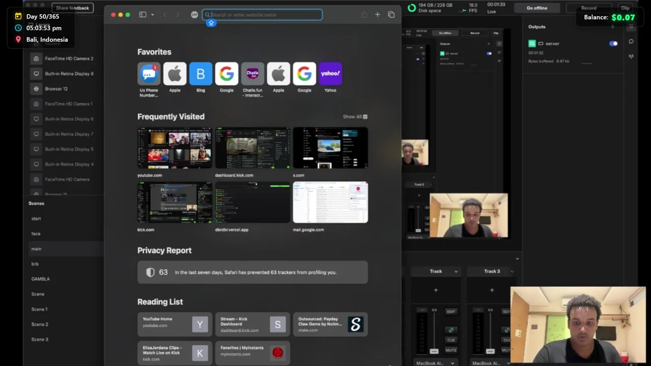Switch to the main scene
The height and width of the screenshot is (366, 651).
tap(36, 249)
